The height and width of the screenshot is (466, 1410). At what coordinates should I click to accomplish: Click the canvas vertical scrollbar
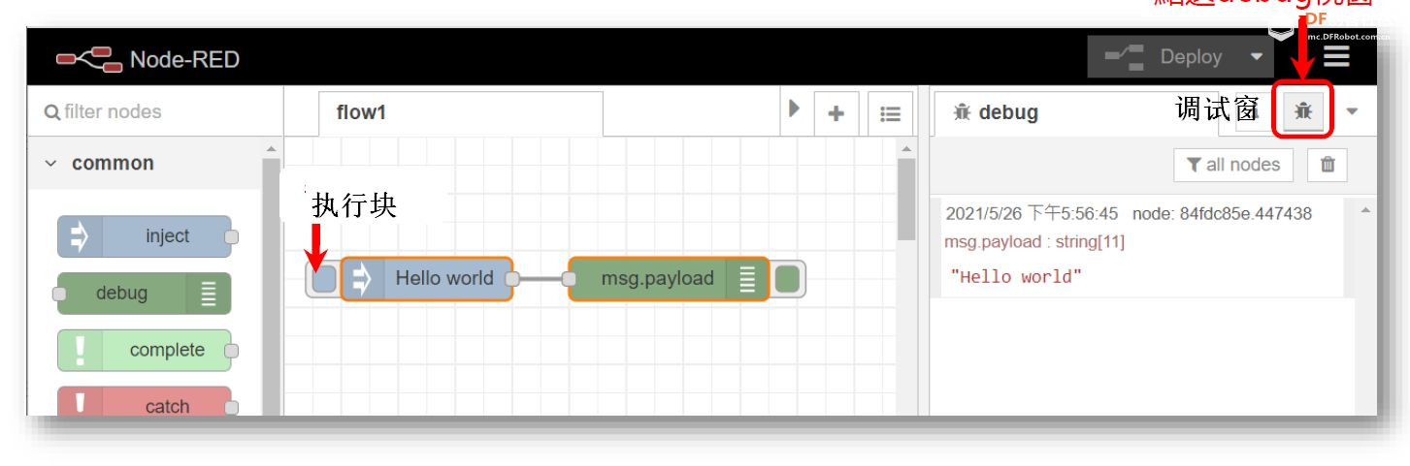point(906,199)
